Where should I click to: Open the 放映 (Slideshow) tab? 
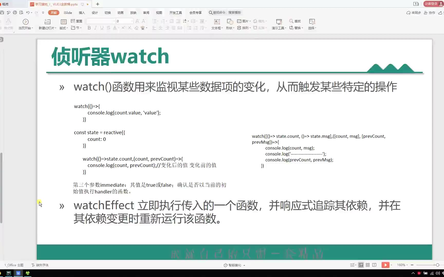133,13
